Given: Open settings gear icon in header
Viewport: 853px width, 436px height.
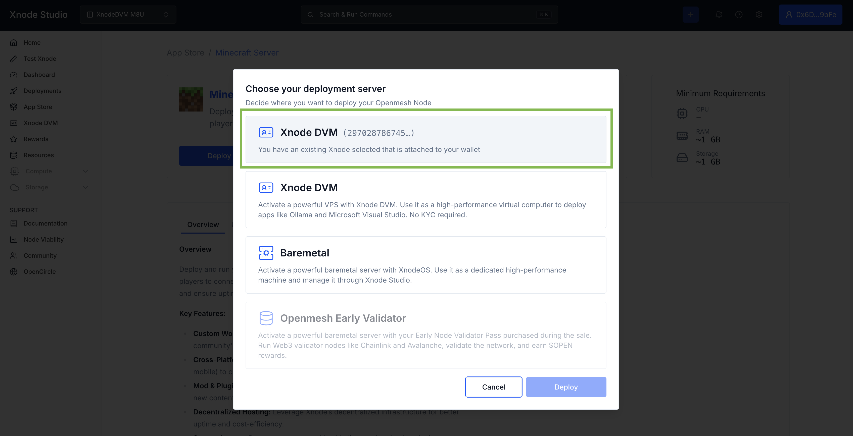Looking at the screenshot, I should pyautogui.click(x=759, y=15).
